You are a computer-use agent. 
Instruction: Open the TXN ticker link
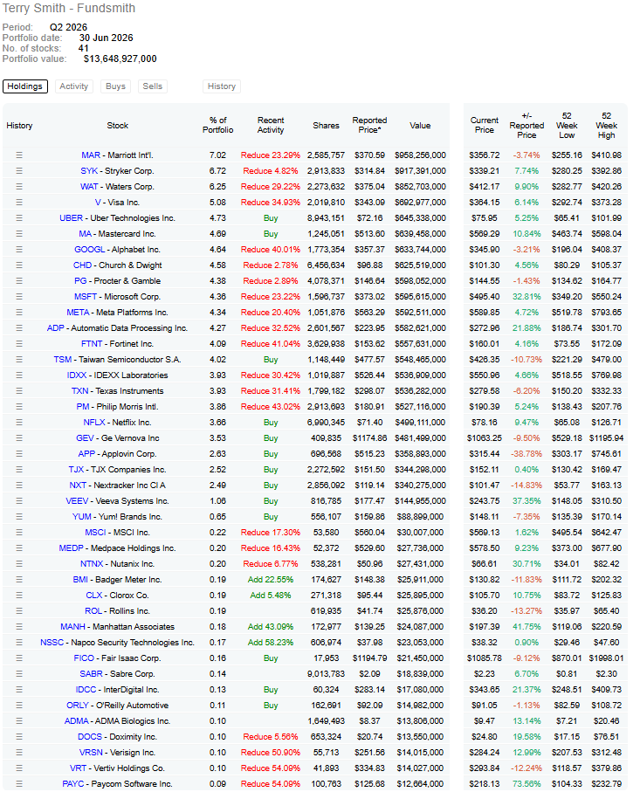pos(79,390)
